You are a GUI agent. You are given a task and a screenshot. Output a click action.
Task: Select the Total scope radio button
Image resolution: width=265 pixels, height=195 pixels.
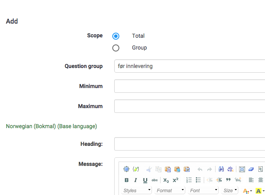[116, 36]
